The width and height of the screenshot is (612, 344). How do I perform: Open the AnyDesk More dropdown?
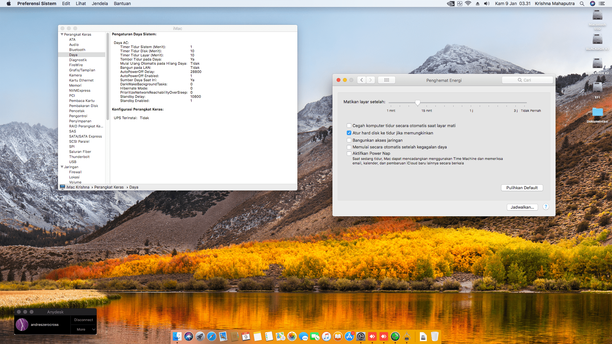point(84,329)
